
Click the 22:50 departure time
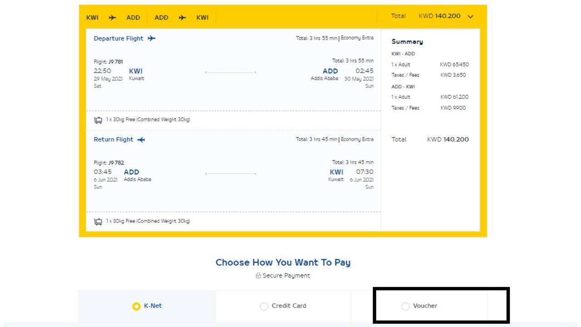click(x=102, y=71)
